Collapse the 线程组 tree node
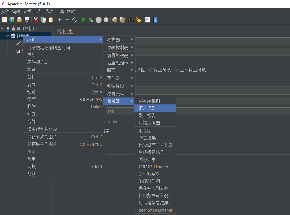The width and height of the screenshot is (290, 215). (7, 36)
